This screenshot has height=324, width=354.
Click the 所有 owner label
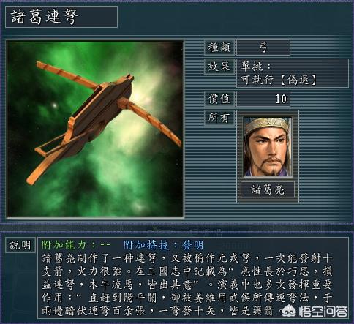[219, 118]
